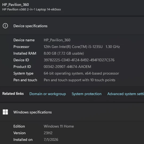Viewport: 144px width, 144px height.
Task: Select the Device ID value 397B2225-C040-4F24-8492-494F1D27C576
Action: (x=79, y=60)
